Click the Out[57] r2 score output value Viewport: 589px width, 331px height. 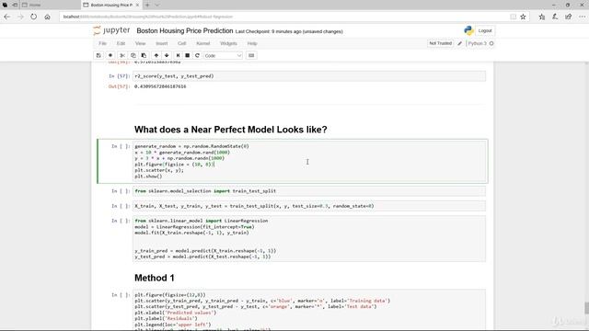(160, 86)
